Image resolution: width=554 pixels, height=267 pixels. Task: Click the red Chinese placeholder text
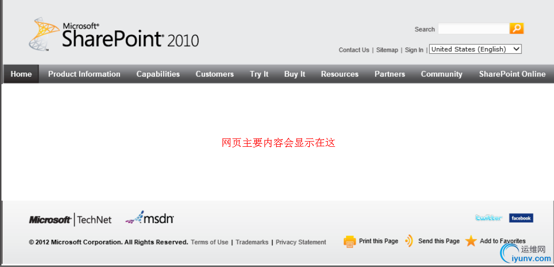(278, 143)
